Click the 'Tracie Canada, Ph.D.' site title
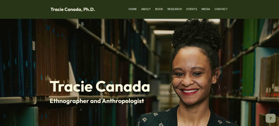The width and height of the screenshot is (279, 126). (x=72, y=9)
